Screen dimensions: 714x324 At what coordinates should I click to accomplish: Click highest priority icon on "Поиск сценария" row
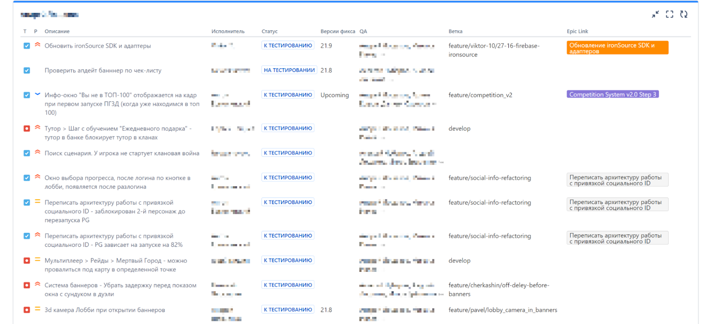tap(37, 152)
